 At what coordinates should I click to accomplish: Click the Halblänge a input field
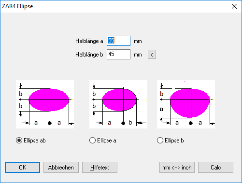pyautogui.click(x=118, y=41)
